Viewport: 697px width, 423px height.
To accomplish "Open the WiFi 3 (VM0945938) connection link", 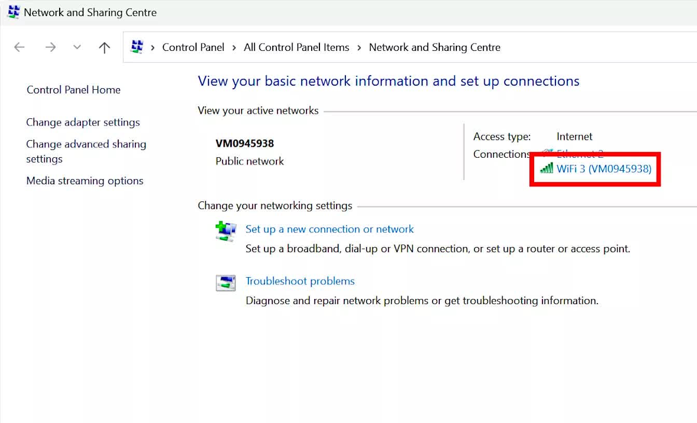I will pyautogui.click(x=604, y=169).
